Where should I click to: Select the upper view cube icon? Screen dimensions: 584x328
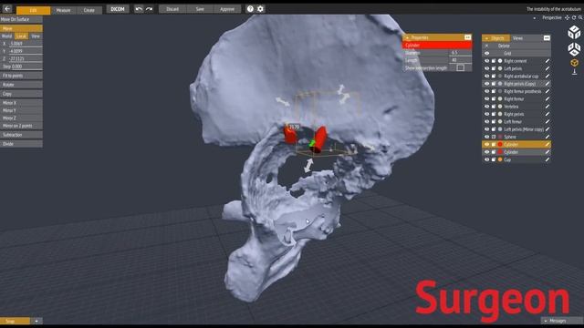[574, 33]
